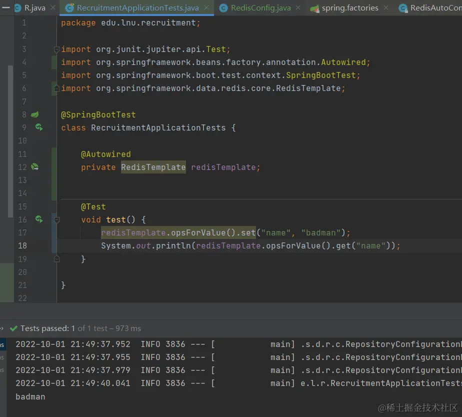Click the class name RecruitmentApplicationTests
Image resolution: width=462 pixels, height=417 pixels.
[x=158, y=127]
